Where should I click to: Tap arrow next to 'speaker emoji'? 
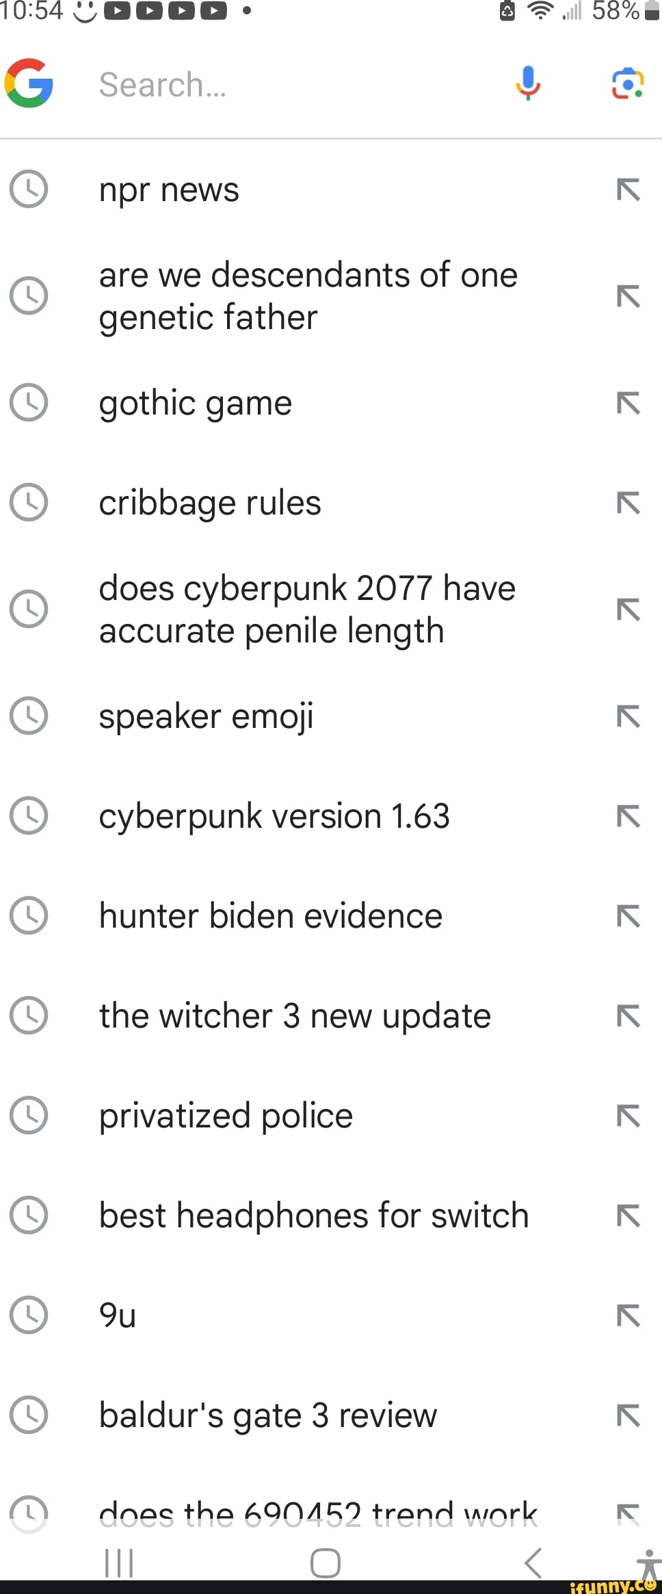(628, 716)
